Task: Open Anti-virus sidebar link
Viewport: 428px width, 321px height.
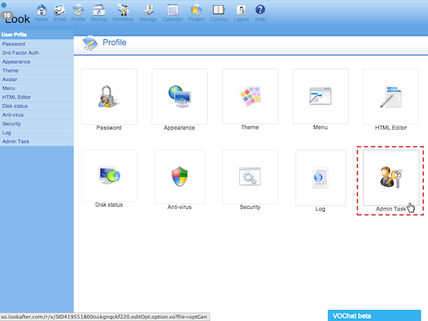Action: click(37, 115)
